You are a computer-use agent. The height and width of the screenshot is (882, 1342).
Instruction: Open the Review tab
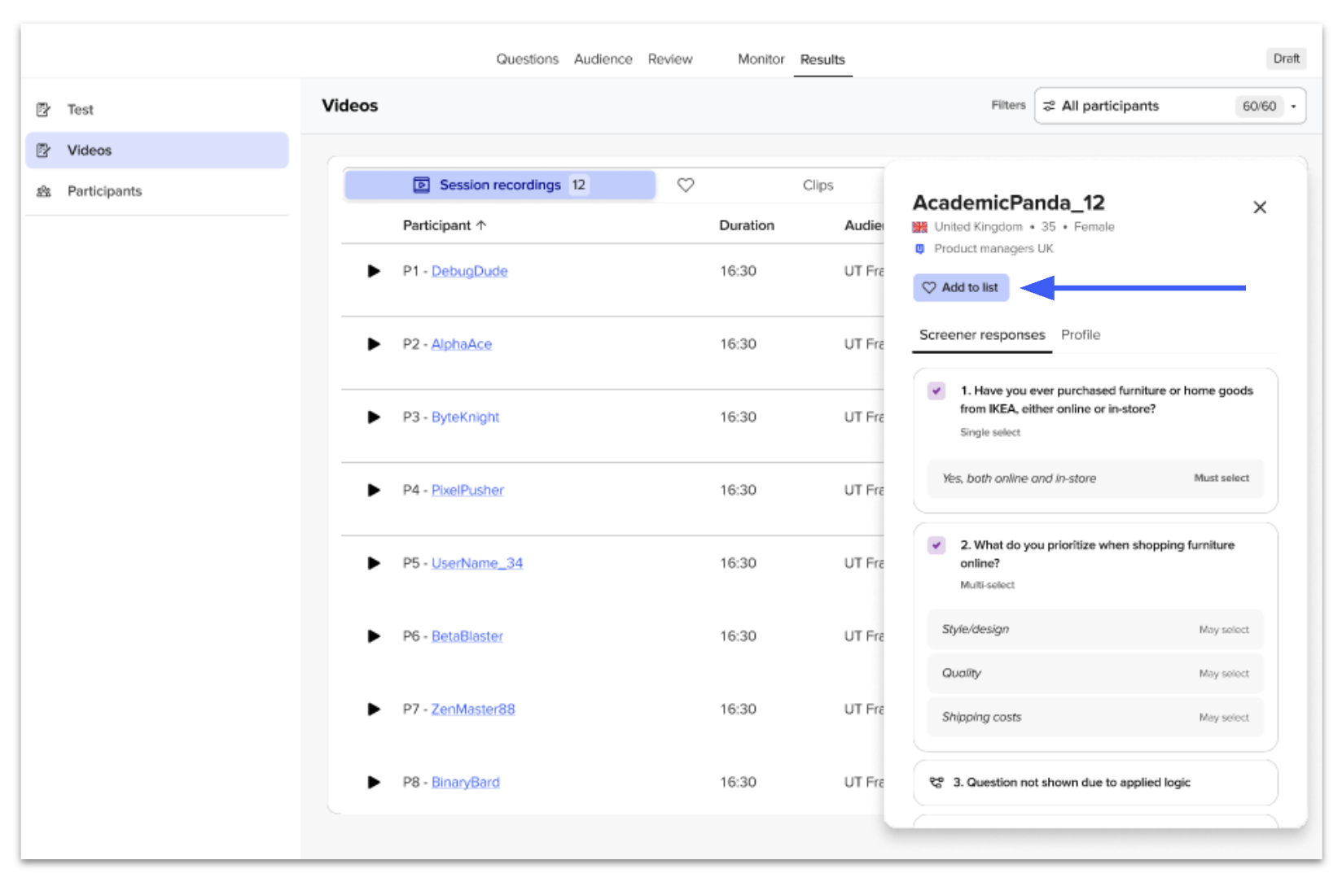click(670, 59)
